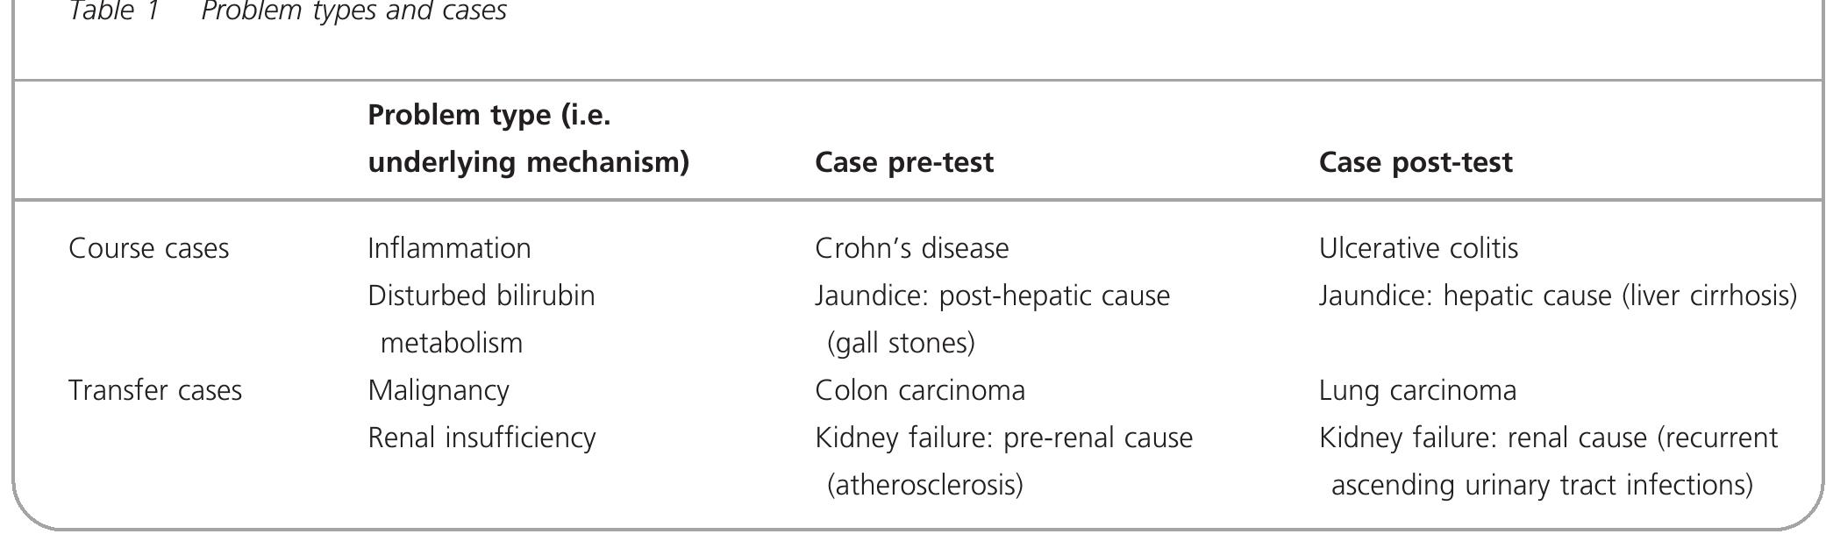Select the "Jaundice: hepatic cause (liver cirrhosis)" cell
Screen dimensions: 1826x534
click(1558, 295)
